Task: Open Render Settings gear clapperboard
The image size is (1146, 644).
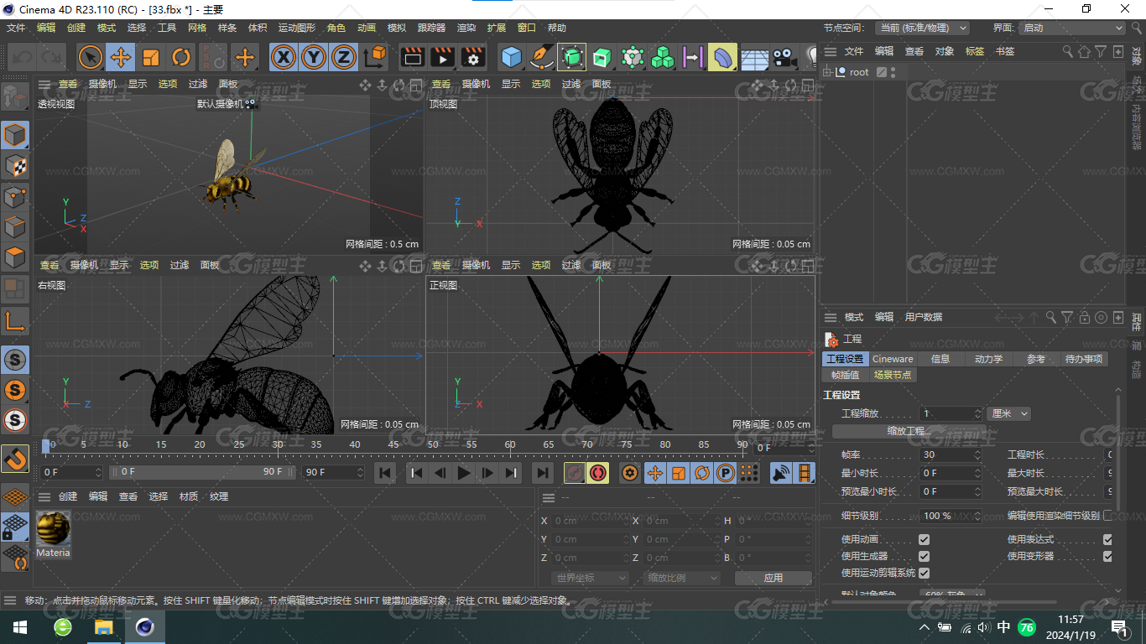Action: [473, 58]
